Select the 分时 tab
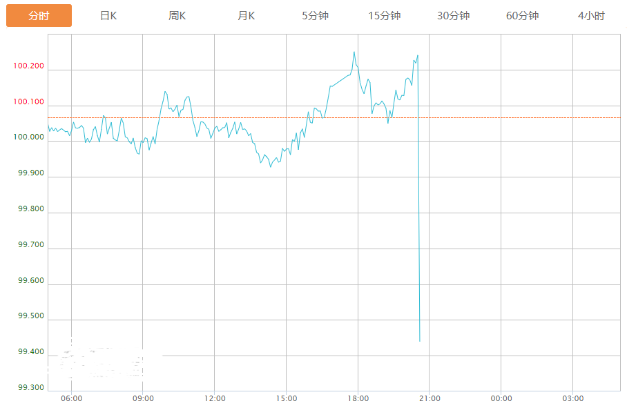The width and height of the screenshot is (627, 408). click(39, 16)
